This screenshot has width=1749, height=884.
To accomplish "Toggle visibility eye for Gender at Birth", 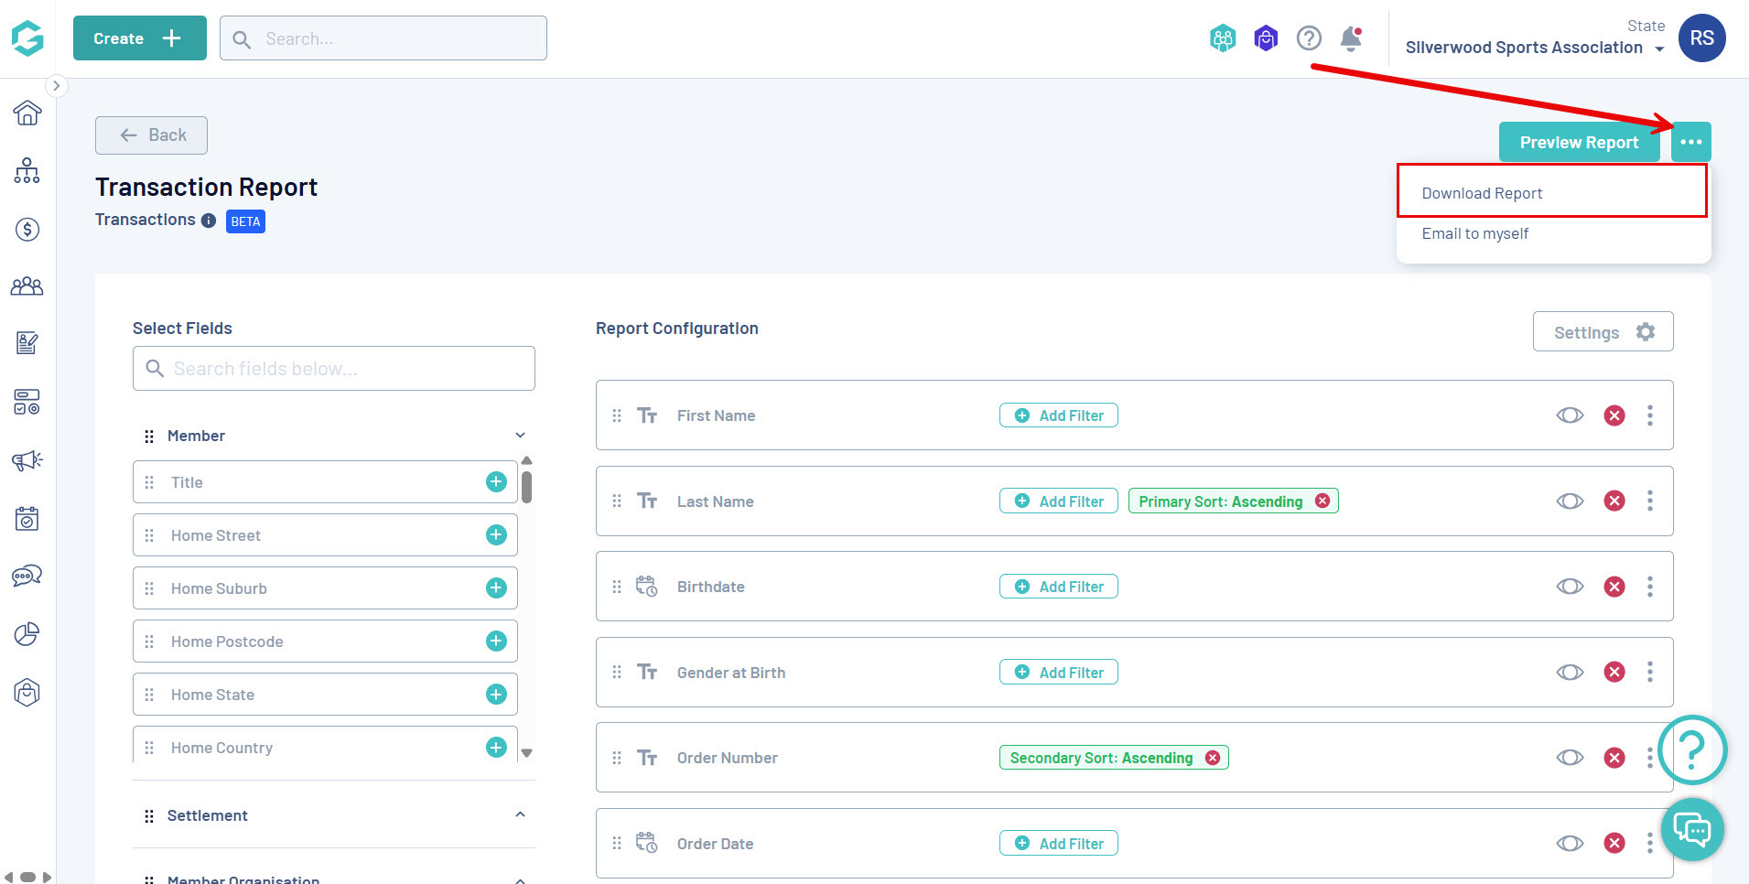I will 1570,673.
